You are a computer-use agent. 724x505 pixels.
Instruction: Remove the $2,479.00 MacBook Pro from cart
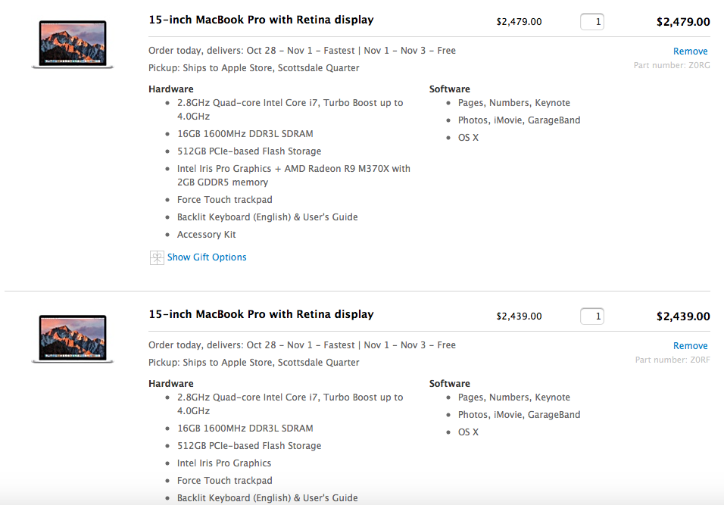[x=690, y=51]
